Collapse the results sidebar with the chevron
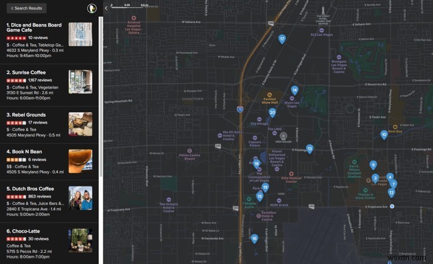This screenshot has width=433, height=264. pyautogui.click(x=106, y=8)
